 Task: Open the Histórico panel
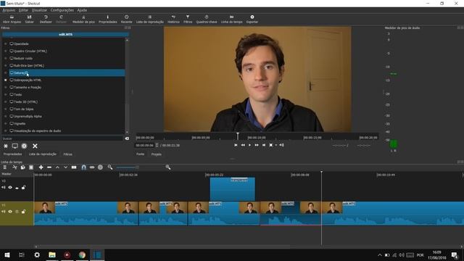(x=173, y=20)
